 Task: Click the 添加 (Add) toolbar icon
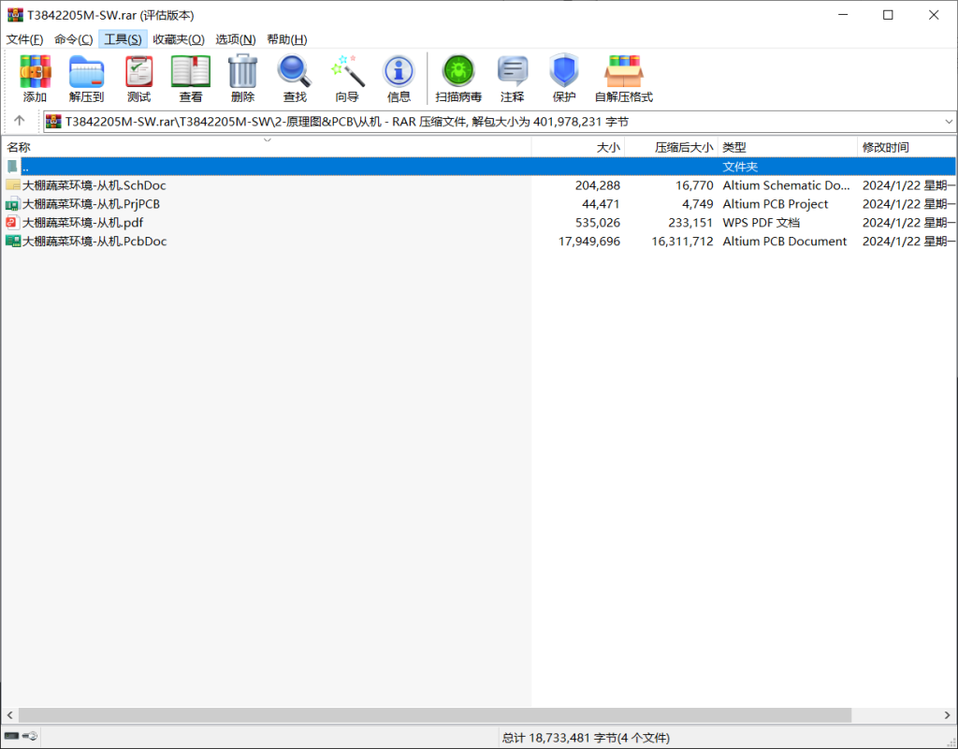(x=36, y=78)
